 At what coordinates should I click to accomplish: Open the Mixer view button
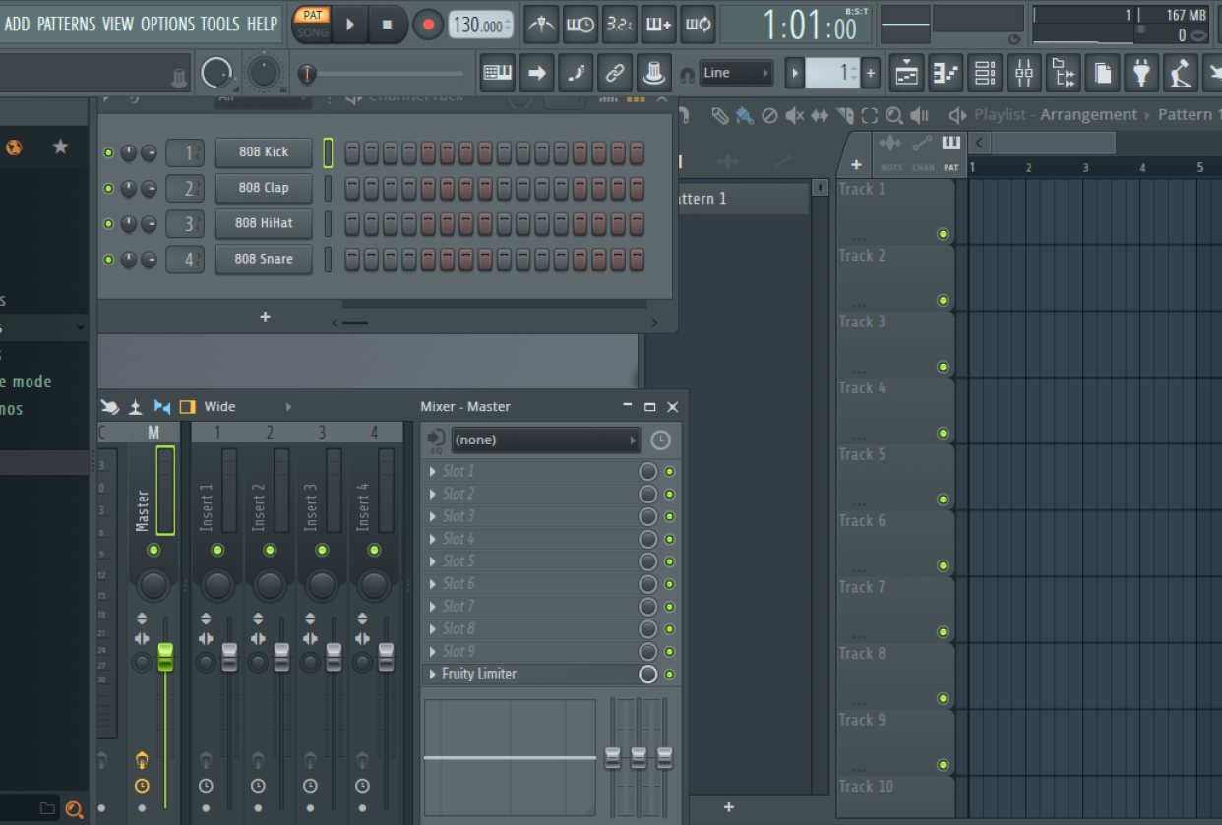[x=1023, y=73]
